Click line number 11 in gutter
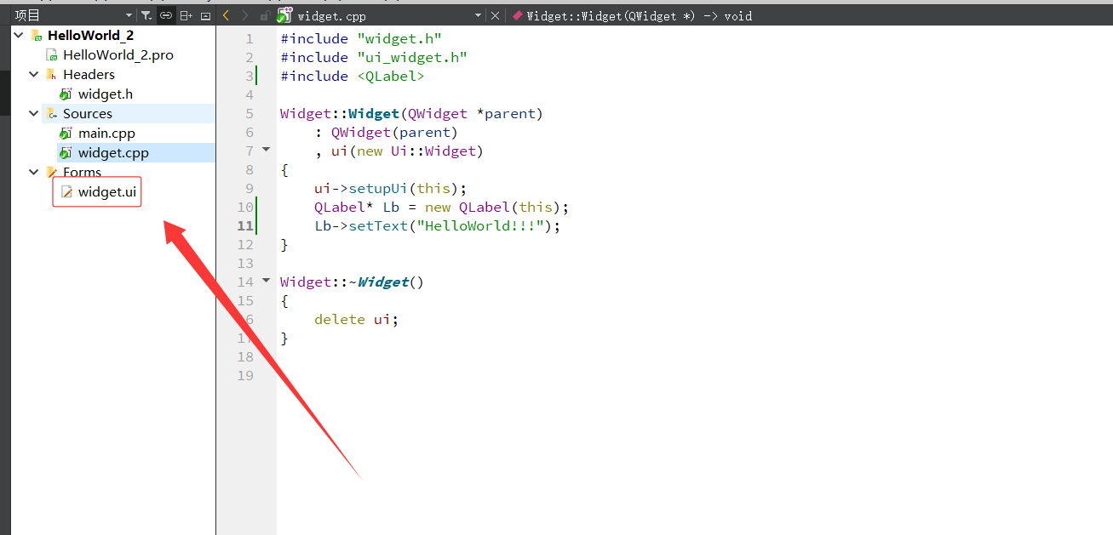This screenshot has width=1113, height=535. coord(245,226)
